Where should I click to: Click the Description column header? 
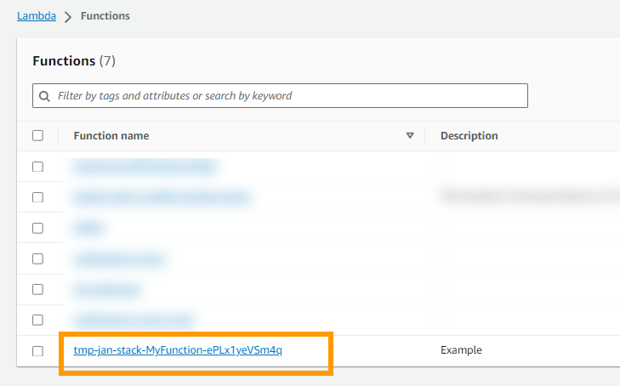tap(469, 135)
